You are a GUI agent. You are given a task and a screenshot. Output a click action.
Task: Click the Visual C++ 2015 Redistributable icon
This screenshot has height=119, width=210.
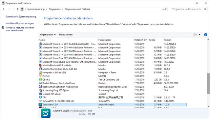point(40,44)
